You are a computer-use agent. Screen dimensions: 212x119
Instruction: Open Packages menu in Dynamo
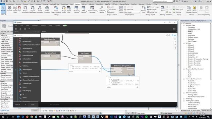tap(35, 26)
